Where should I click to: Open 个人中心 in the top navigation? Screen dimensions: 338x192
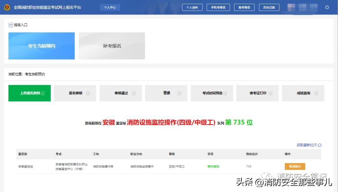tap(110, 7)
